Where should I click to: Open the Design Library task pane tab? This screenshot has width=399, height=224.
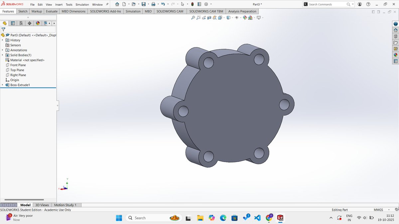tap(395, 37)
